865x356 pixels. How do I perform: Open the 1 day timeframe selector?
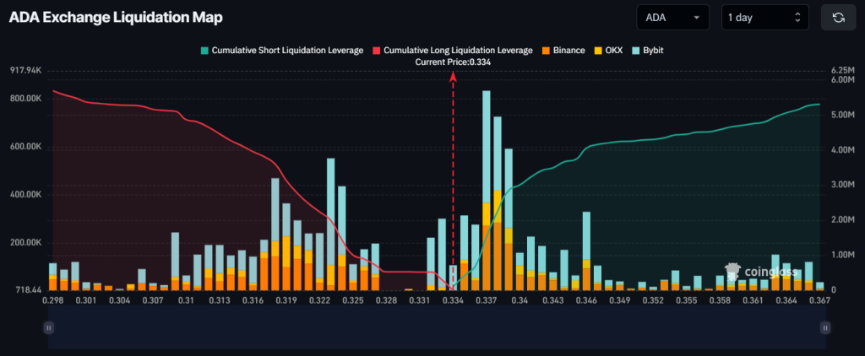(765, 18)
